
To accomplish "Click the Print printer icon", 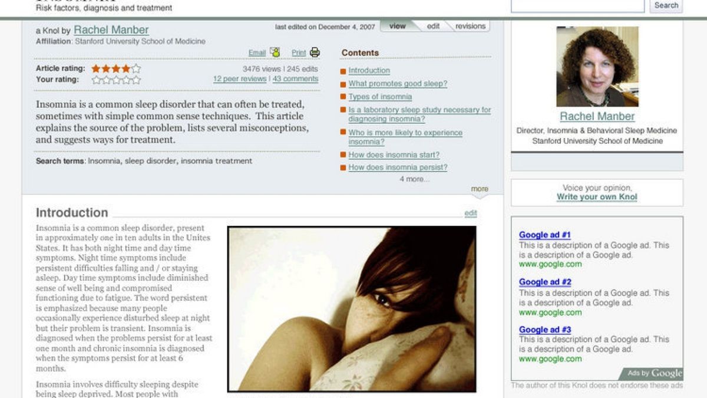I will (x=315, y=52).
